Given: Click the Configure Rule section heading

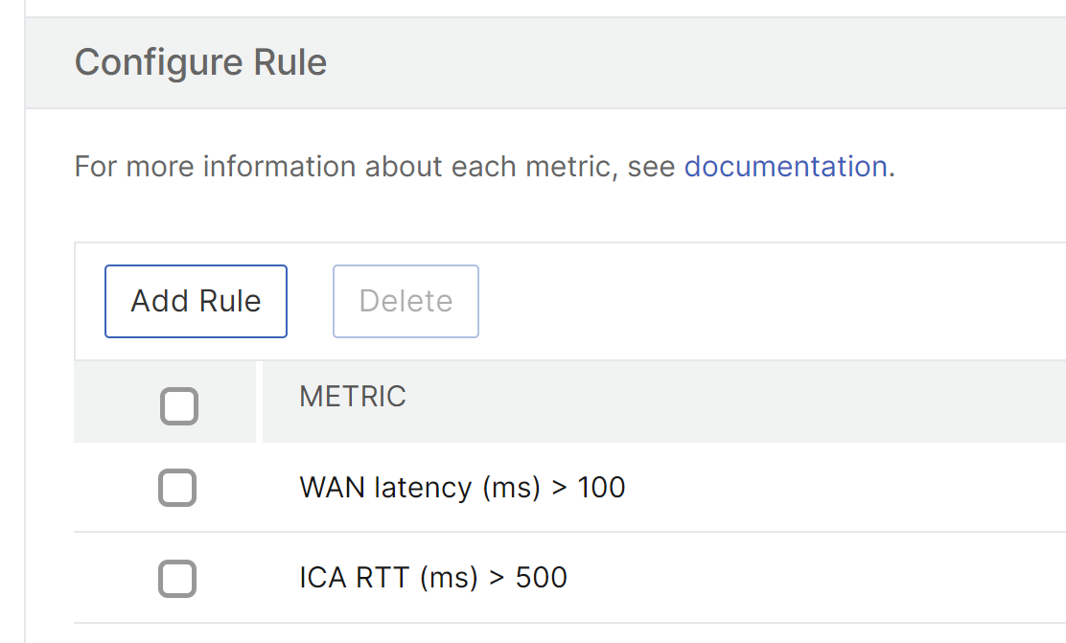Looking at the screenshot, I should click(x=200, y=62).
